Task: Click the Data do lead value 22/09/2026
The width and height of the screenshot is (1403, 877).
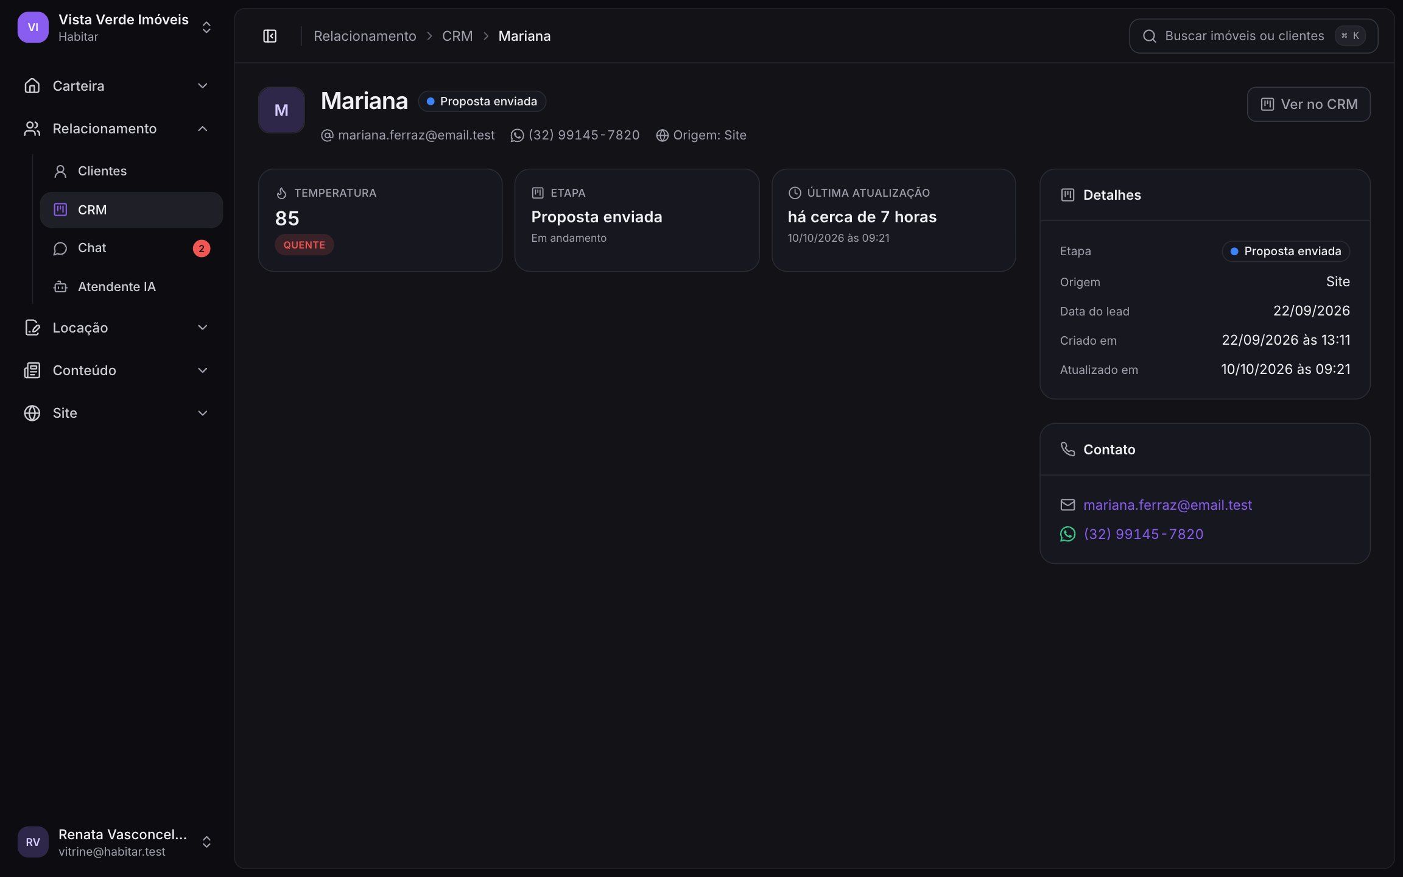Action: pyautogui.click(x=1312, y=311)
